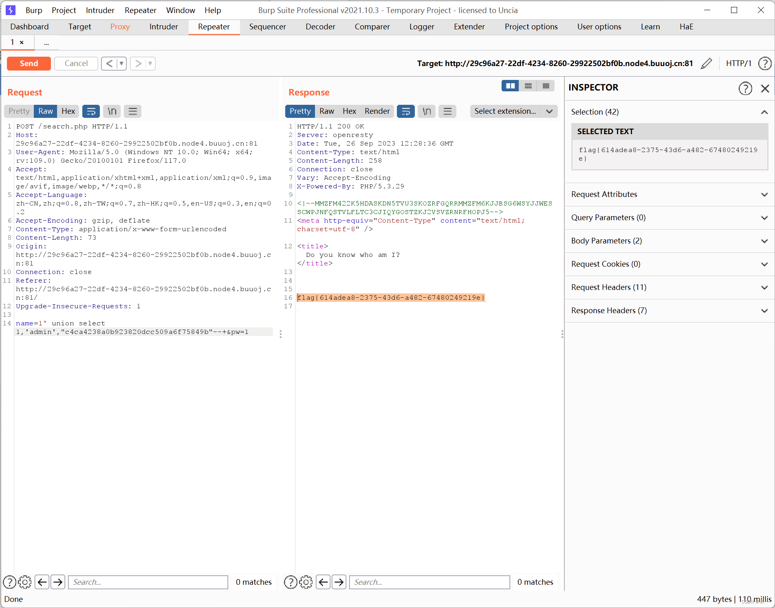Toggle non-printable characters in Request panel
Viewport: 775px width, 608px height.
click(x=112, y=111)
